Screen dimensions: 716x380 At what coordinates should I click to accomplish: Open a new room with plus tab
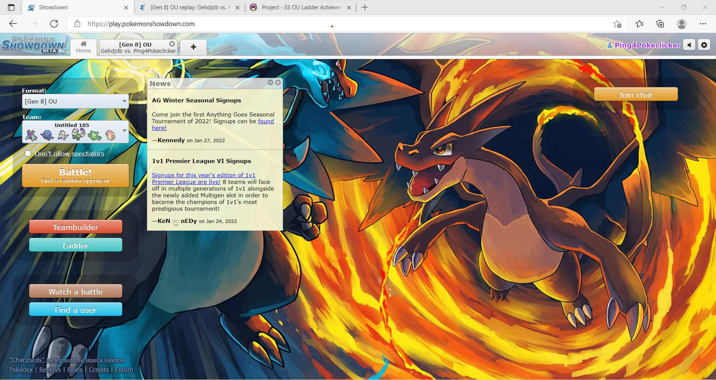pos(194,47)
